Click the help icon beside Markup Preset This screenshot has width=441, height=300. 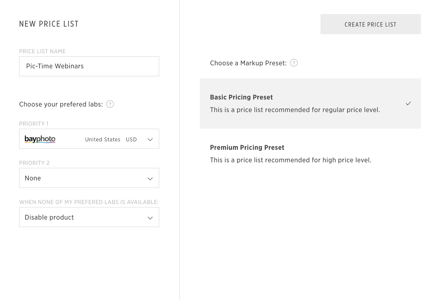(294, 63)
